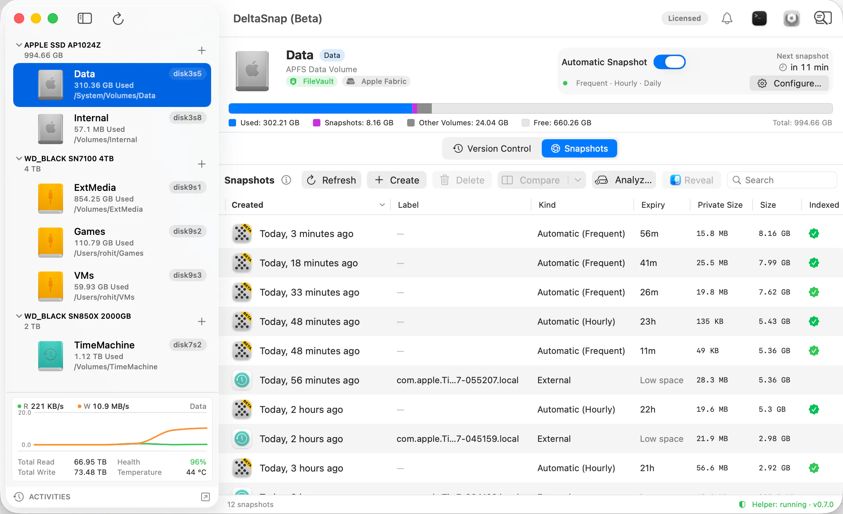Click the Licensed badge

tap(684, 18)
